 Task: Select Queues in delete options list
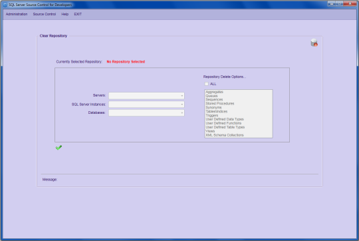pos(211,96)
